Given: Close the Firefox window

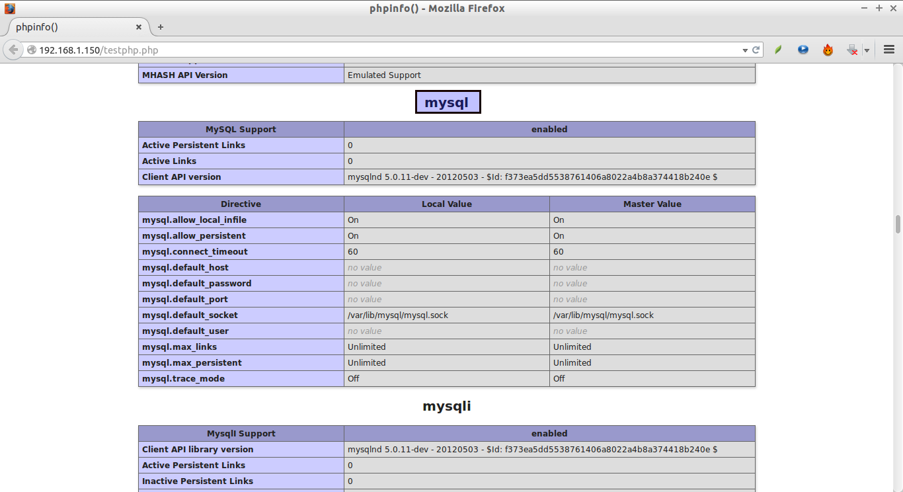Looking at the screenshot, I should tap(894, 8).
